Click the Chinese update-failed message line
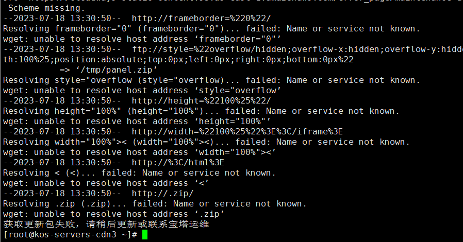The image size is (463, 242). tap(106, 224)
